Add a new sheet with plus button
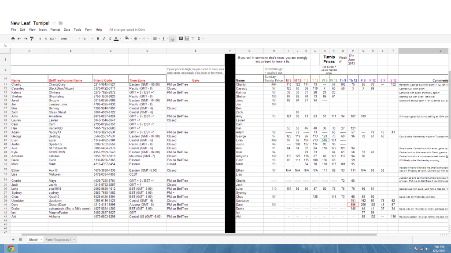 [13, 239]
